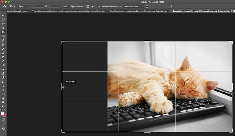Switch to the Roadthroughamysteriousdarkforest document tab
The height and width of the screenshot is (136, 235).
(138, 11)
